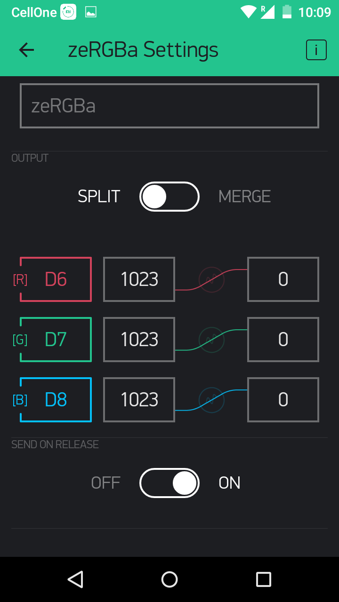
Task: Tap the Android home circle button
Action: click(169, 579)
